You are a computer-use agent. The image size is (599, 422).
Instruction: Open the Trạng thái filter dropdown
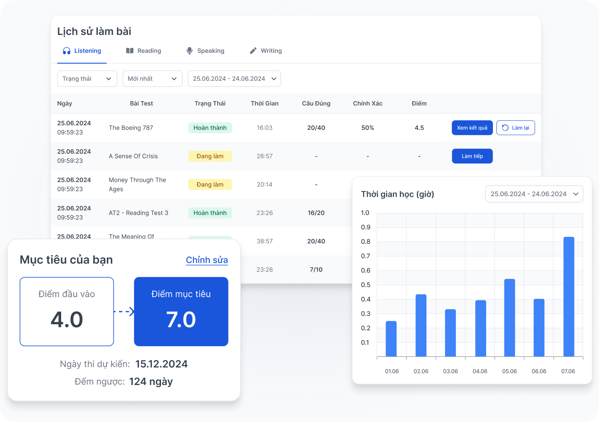click(87, 79)
